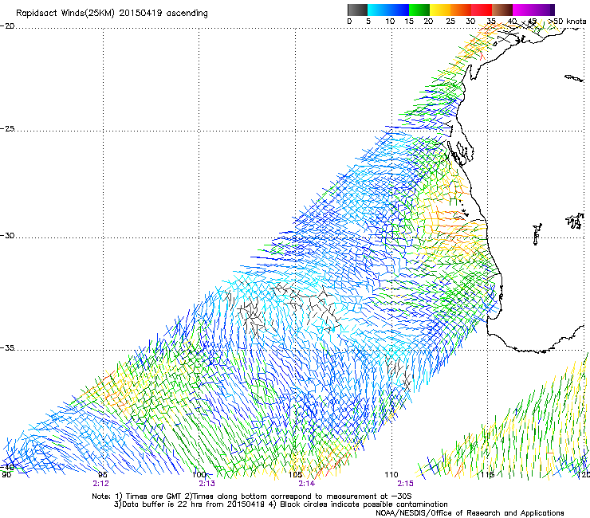
Task: Select the green 15-20 knots legend swatch
Action: tap(419, 10)
